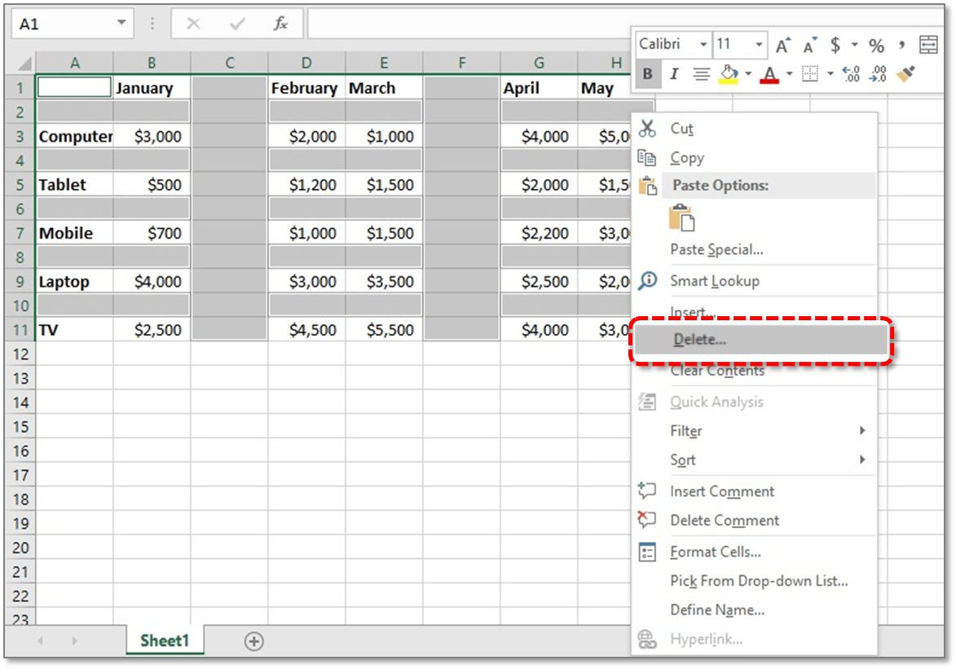Choose Delete... from the context menu

point(760,340)
